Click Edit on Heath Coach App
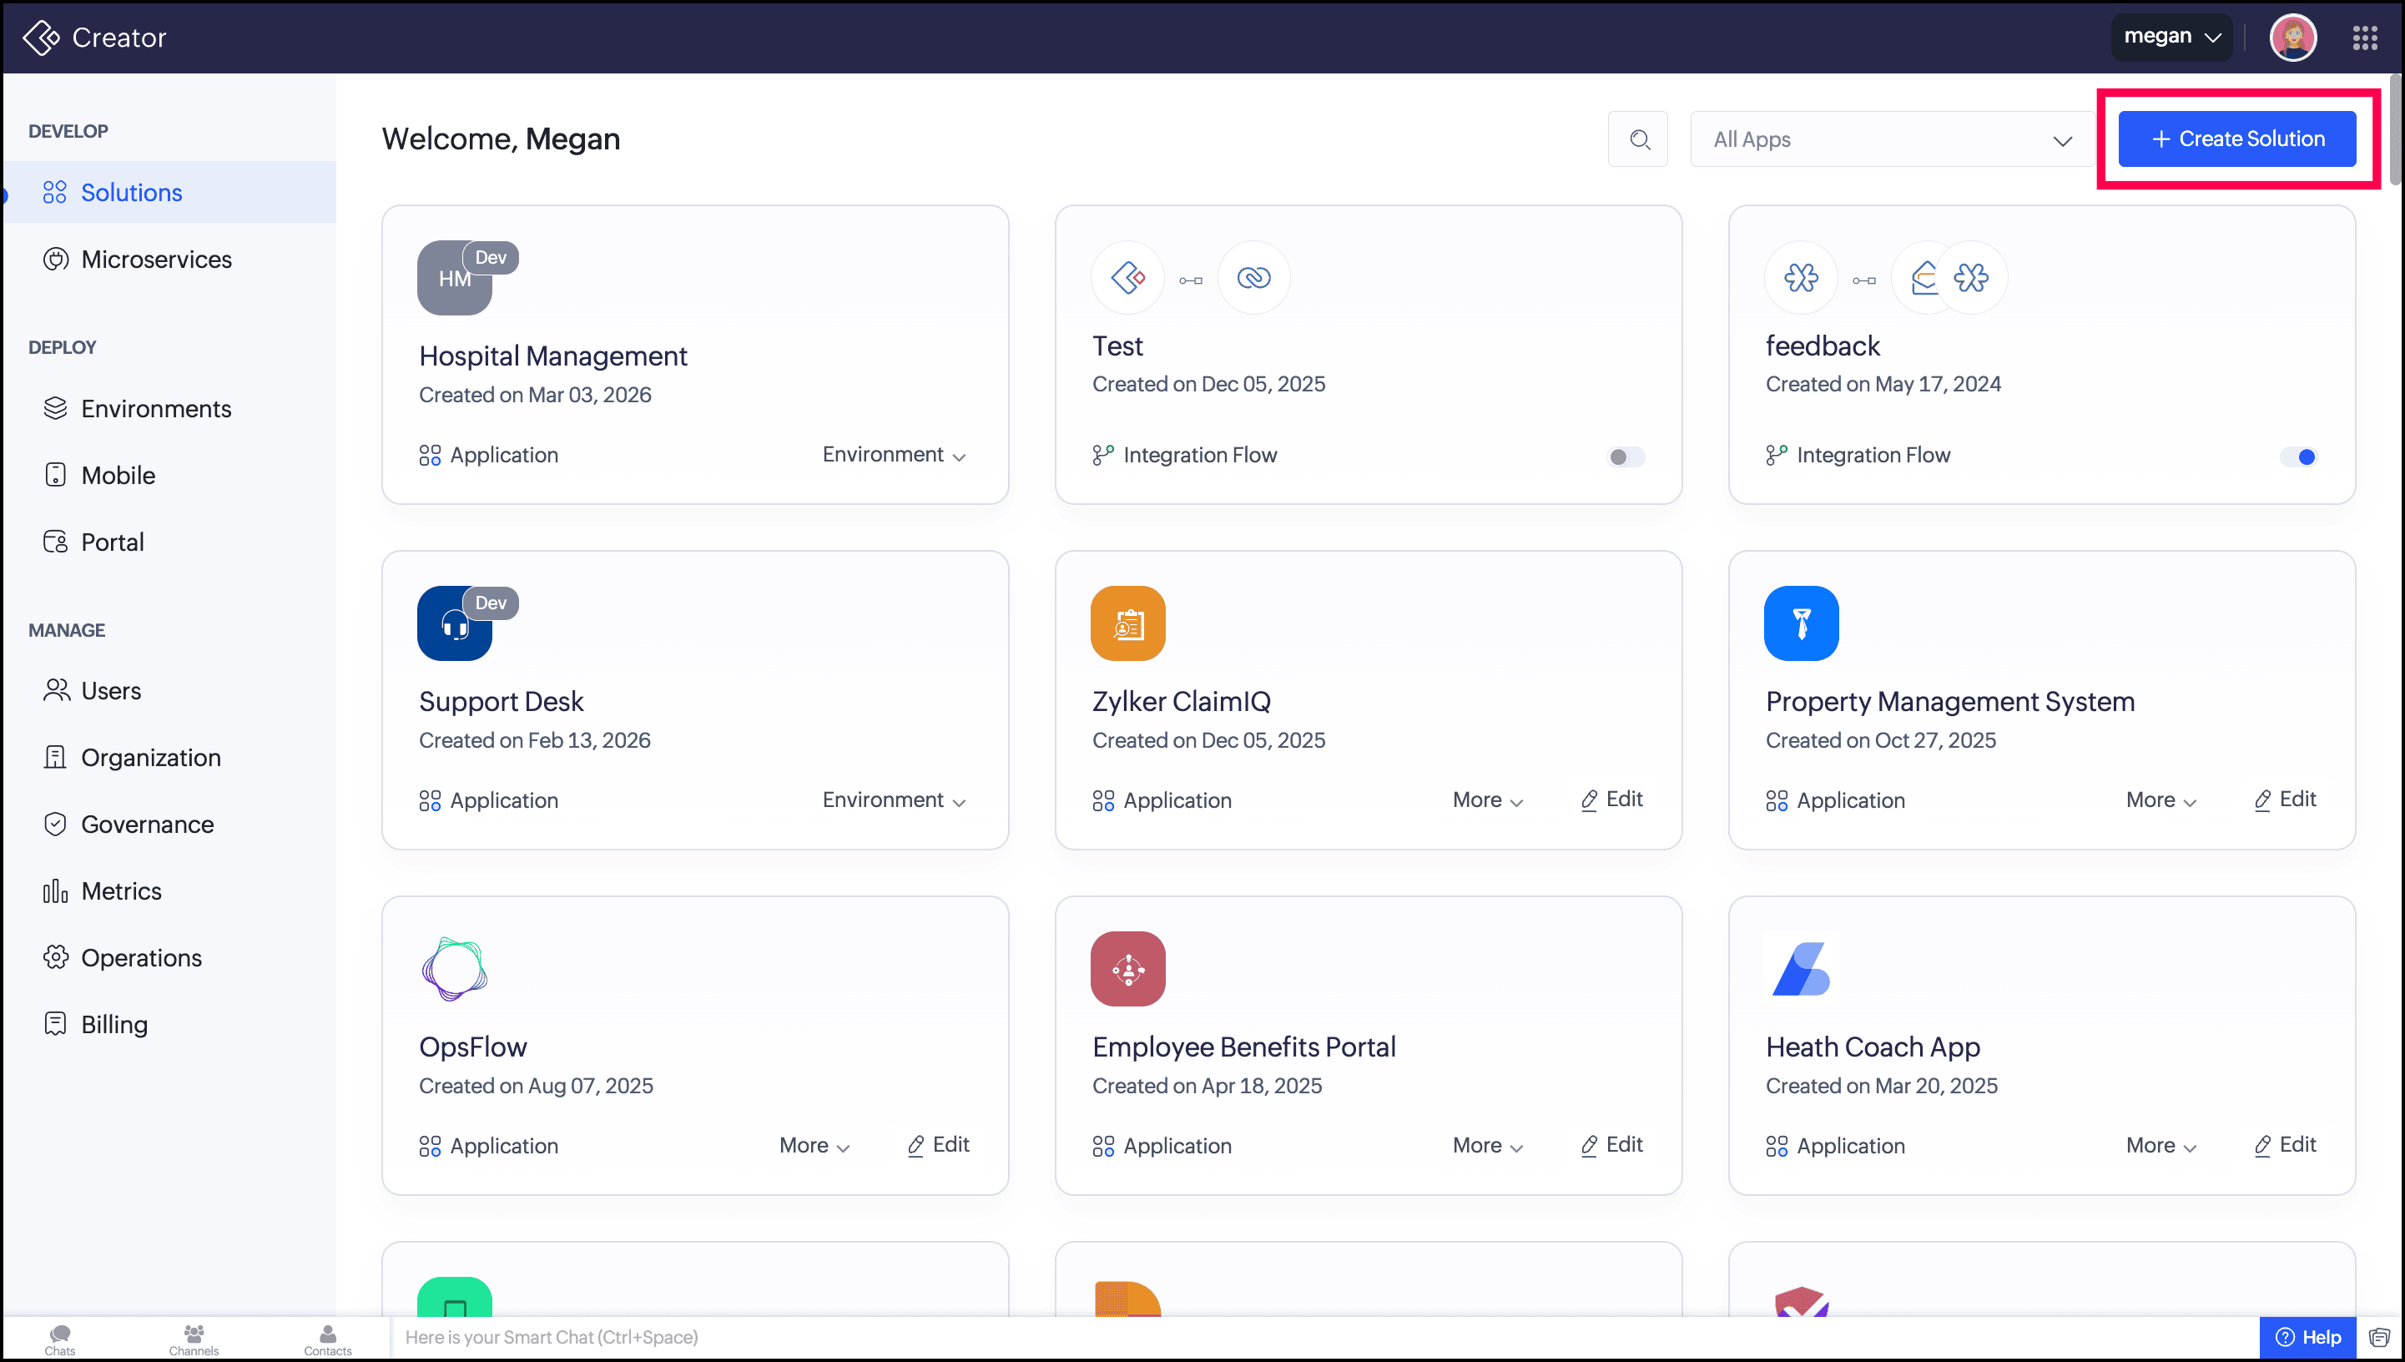 coord(2286,1145)
